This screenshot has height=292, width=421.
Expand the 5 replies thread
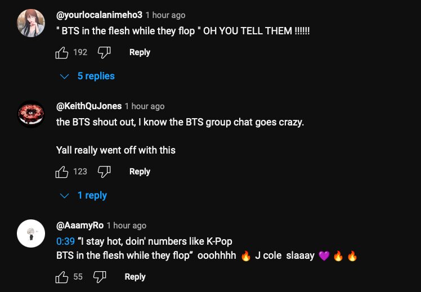pyautogui.click(x=89, y=76)
